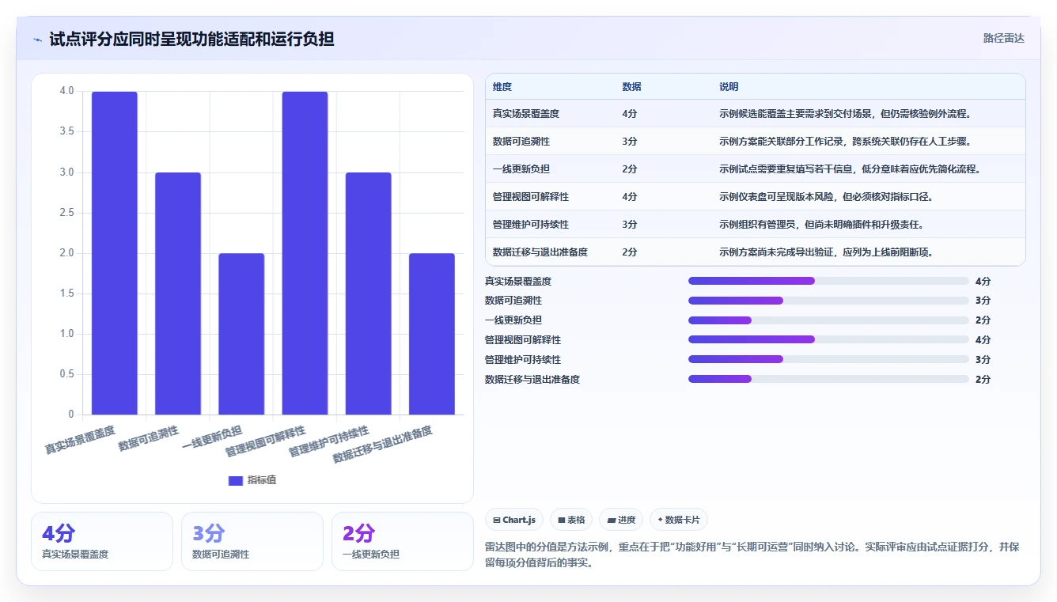Click table cell 真实场景覆盖度 in the 维度 column
Screen dimensions: 1057x602
point(526,114)
